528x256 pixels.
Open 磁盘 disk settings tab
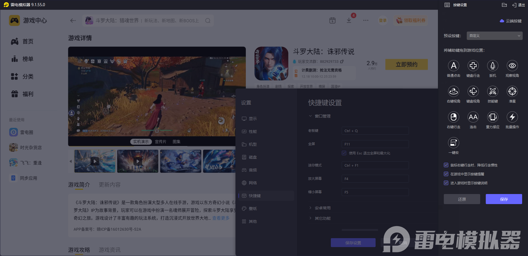(x=266, y=157)
